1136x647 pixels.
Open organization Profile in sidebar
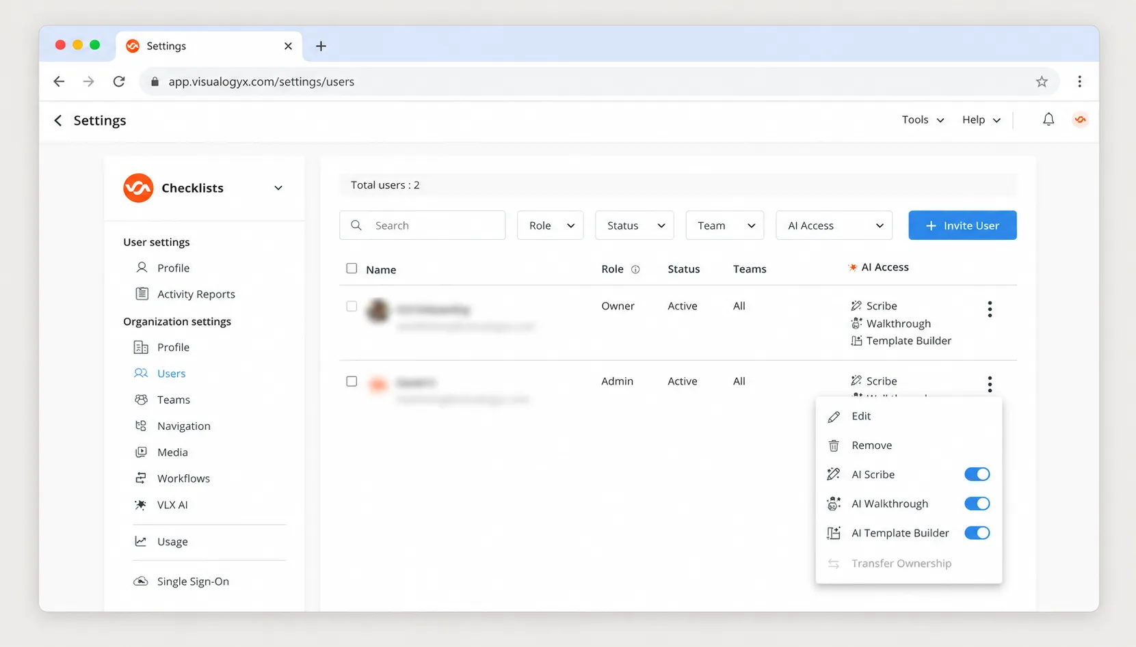(x=173, y=347)
